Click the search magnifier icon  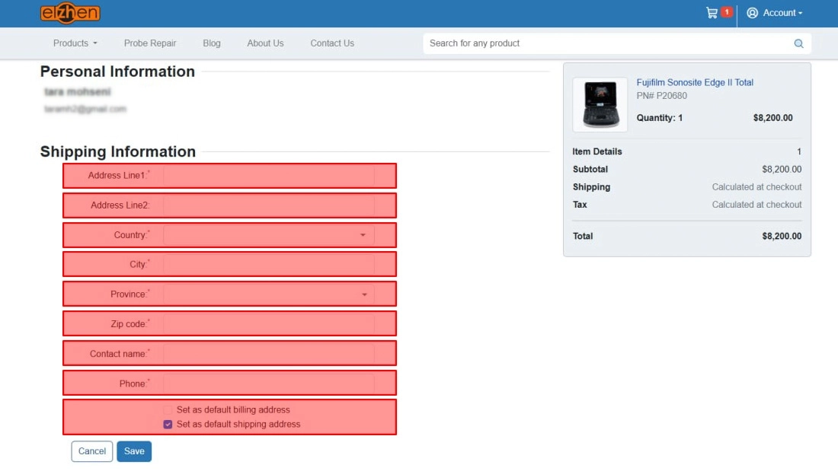798,43
